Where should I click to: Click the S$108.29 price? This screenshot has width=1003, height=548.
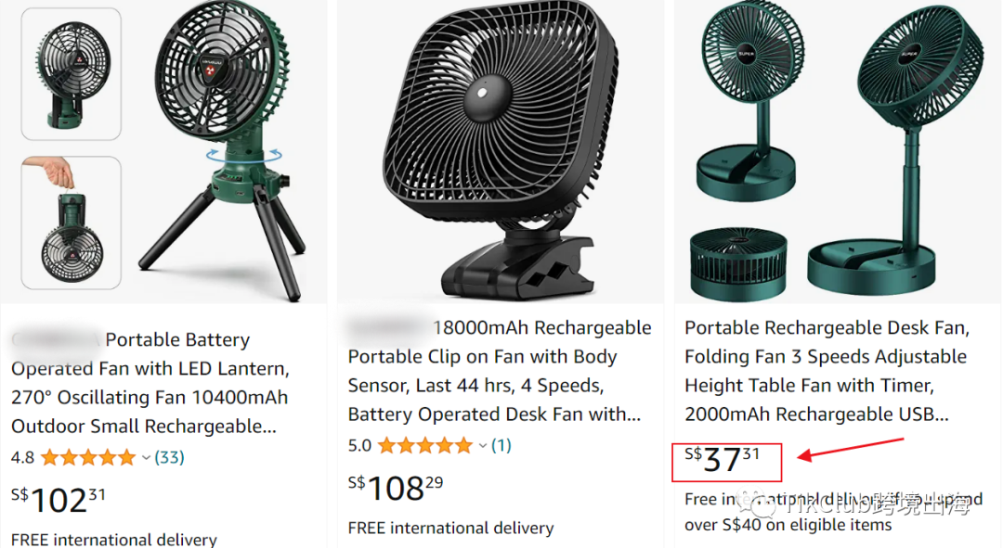396,487
